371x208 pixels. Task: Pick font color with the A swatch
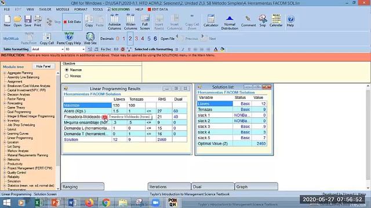(216, 49)
